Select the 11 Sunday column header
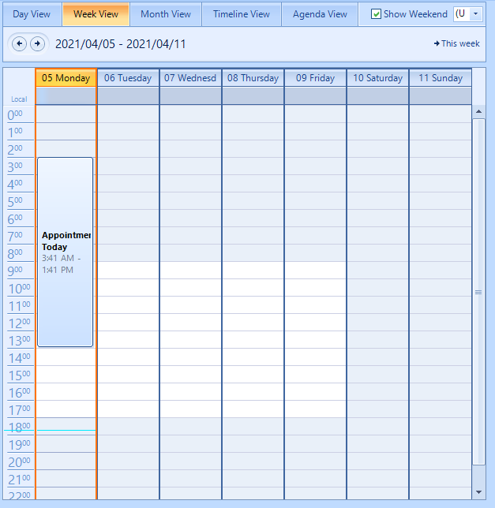This screenshot has width=495, height=508. pyautogui.click(x=441, y=78)
